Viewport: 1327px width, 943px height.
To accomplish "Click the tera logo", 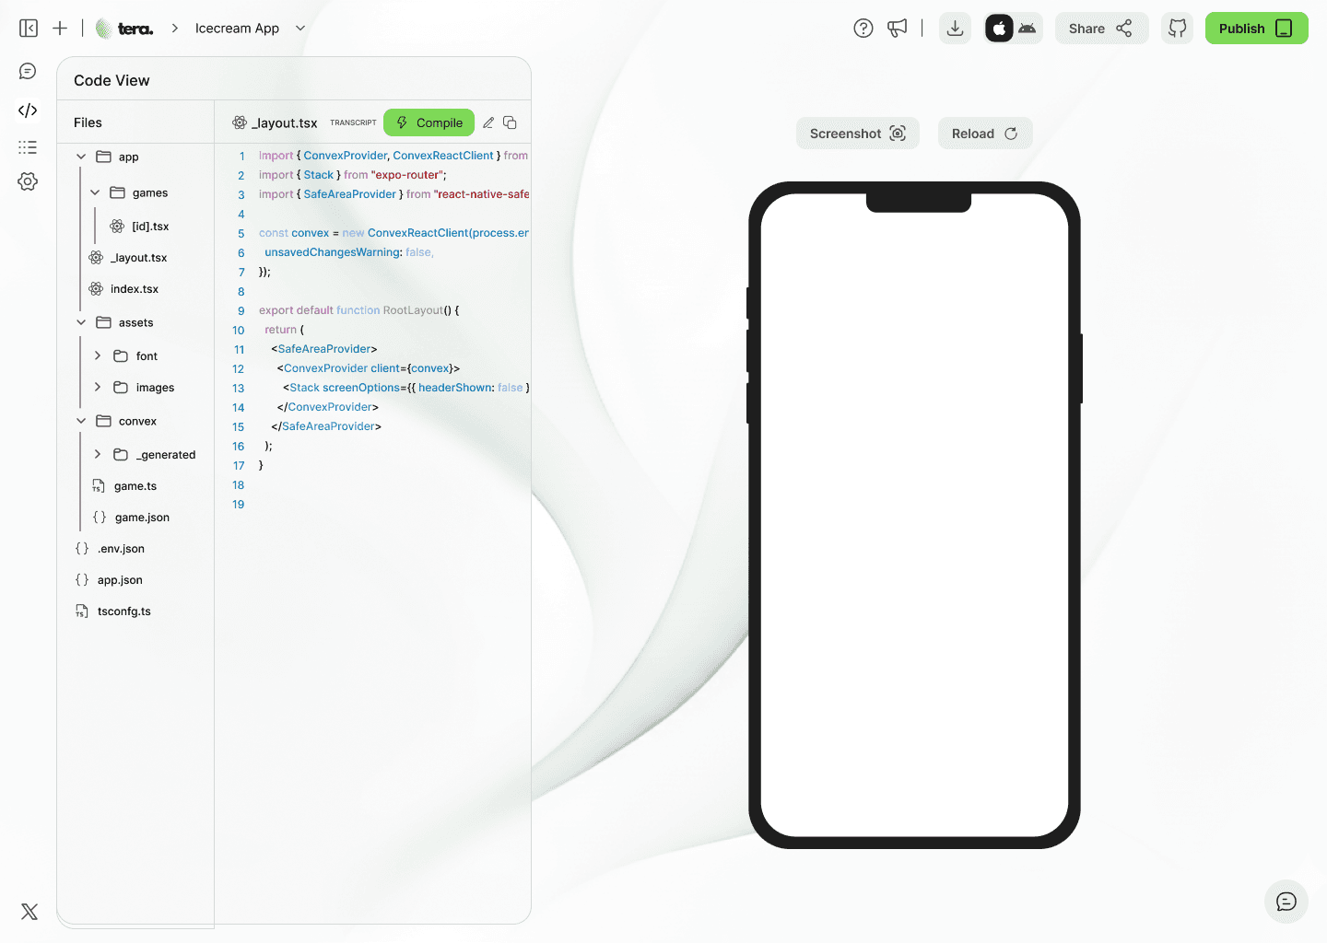I will (124, 29).
